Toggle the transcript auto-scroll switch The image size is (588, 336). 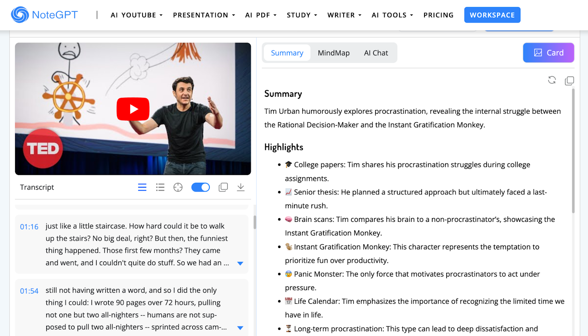(x=201, y=187)
